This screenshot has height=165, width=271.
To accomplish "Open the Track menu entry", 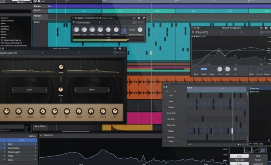I will coord(18,156).
